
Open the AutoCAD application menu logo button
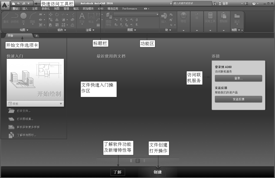click(6, 4)
